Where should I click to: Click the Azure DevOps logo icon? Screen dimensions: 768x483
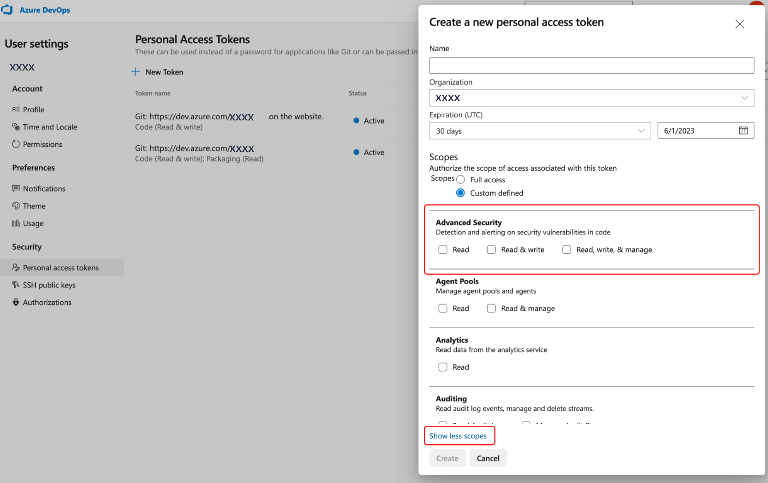pyautogui.click(x=9, y=10)
